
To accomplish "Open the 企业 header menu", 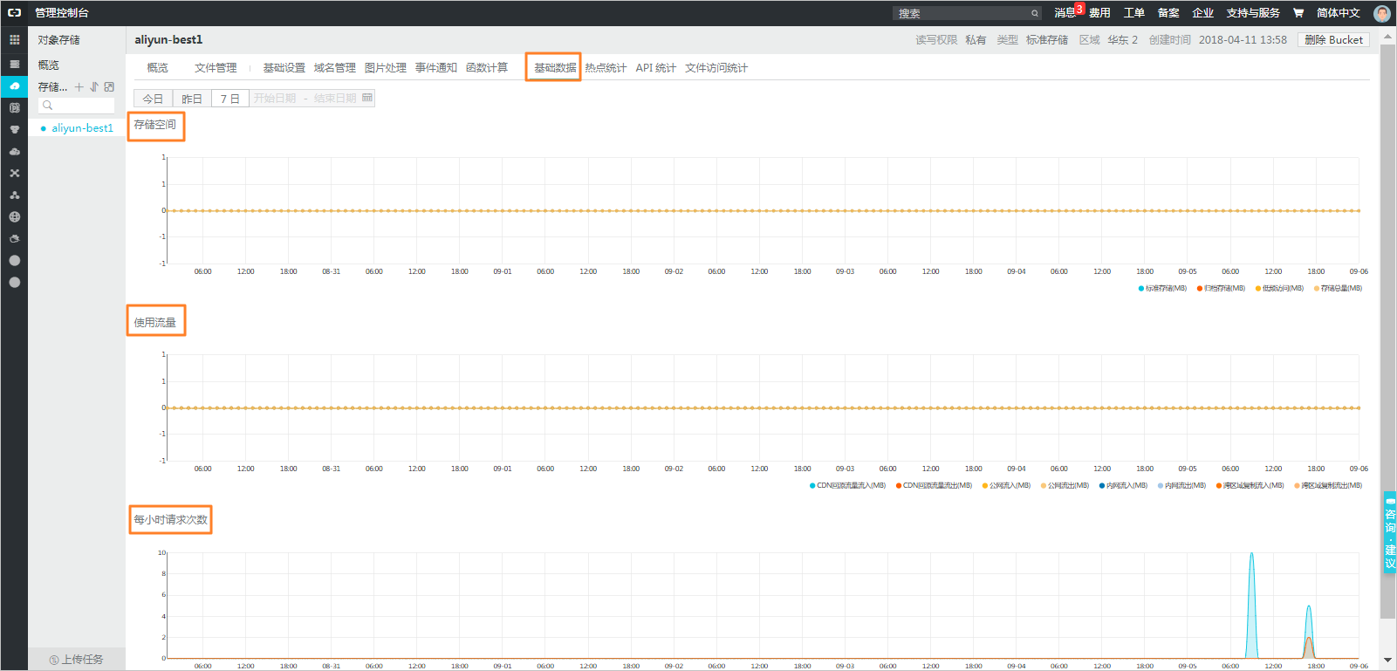I will point(1202,13).
